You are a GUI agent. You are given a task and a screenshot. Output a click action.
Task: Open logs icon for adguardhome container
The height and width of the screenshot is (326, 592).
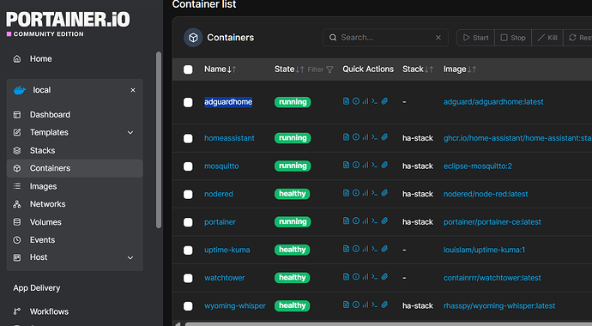(346, 101)
